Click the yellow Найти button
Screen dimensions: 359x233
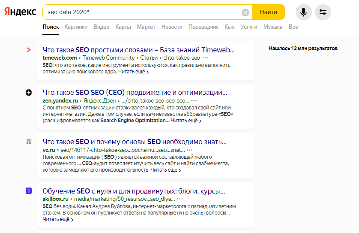pos(269,12)
